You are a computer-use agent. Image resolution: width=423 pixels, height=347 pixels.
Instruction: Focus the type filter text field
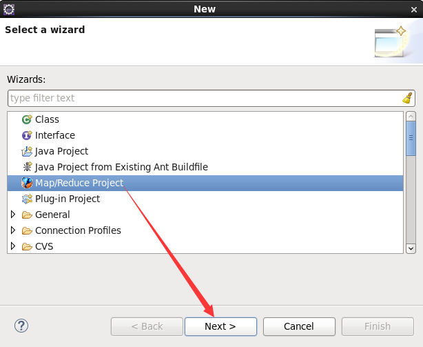[205, 98]
